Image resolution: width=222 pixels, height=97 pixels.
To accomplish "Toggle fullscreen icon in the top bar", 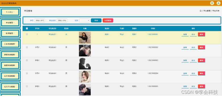I will click(x=212, y=3).
